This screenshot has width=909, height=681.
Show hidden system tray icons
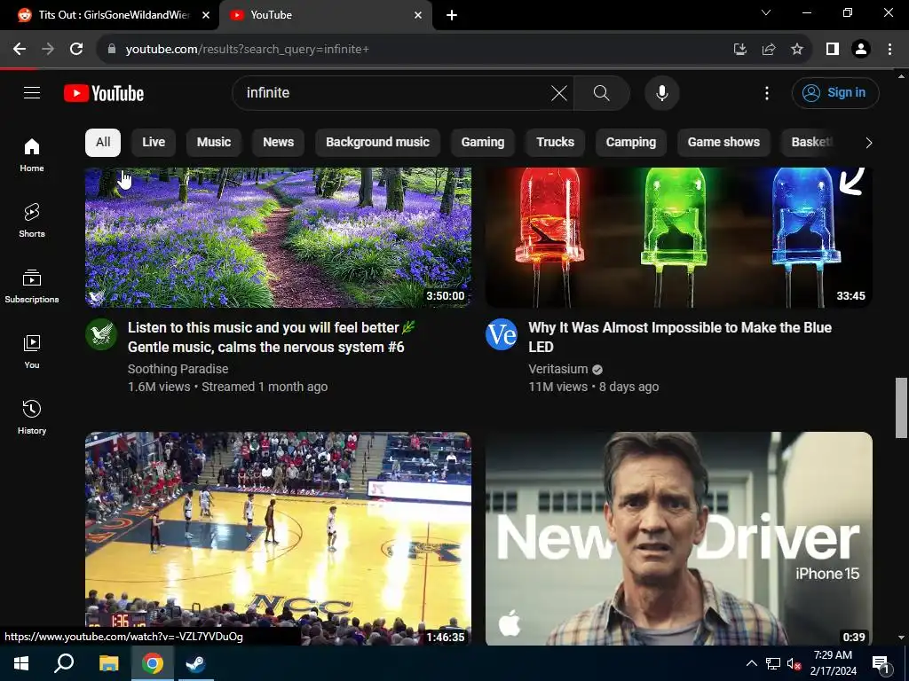point(751,663)
